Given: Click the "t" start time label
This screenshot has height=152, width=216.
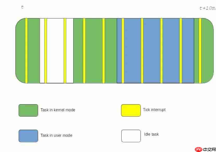Looking at the screenshot, I should tap(22, 7).
